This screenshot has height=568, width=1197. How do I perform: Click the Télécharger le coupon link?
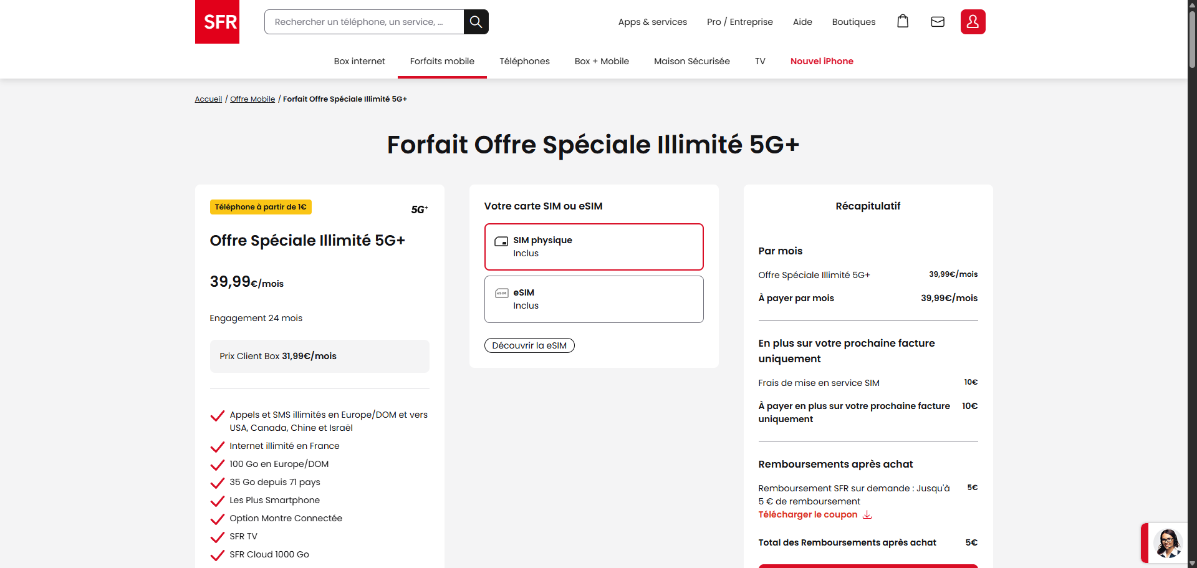[x=807, y=515]
